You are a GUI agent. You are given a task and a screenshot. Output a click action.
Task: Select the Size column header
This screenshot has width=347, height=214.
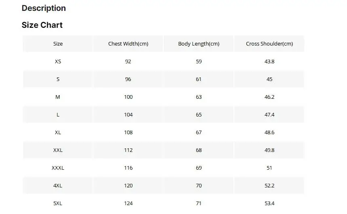coord(58,44)
